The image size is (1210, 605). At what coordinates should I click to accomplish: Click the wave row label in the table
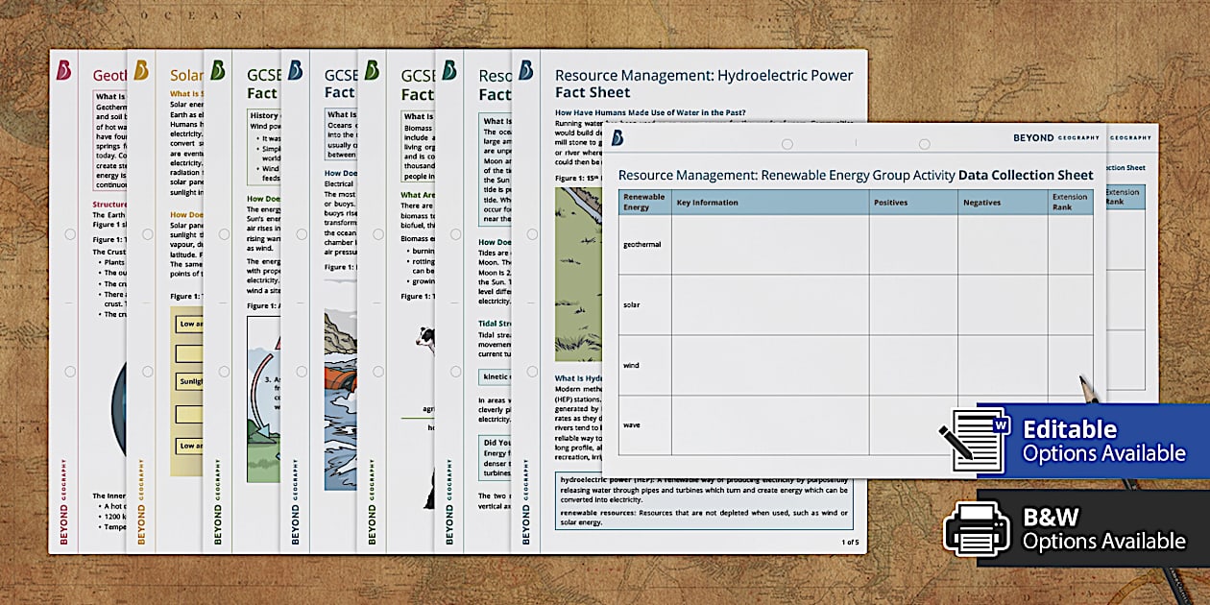(x=631, y=424)
